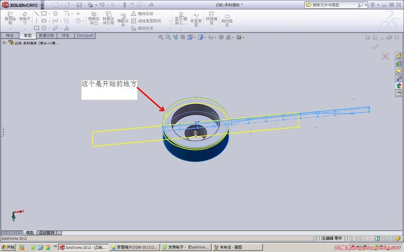Click Zoom to Fit in view toolbar

click(x=161, y=37)
